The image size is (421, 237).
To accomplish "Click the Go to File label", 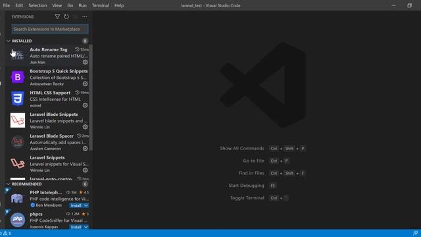I will (253, 161).
